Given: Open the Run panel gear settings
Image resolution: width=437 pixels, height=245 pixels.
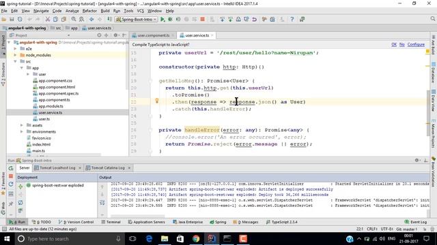Looking at the screenshot, I should click(x=417, y=161).
